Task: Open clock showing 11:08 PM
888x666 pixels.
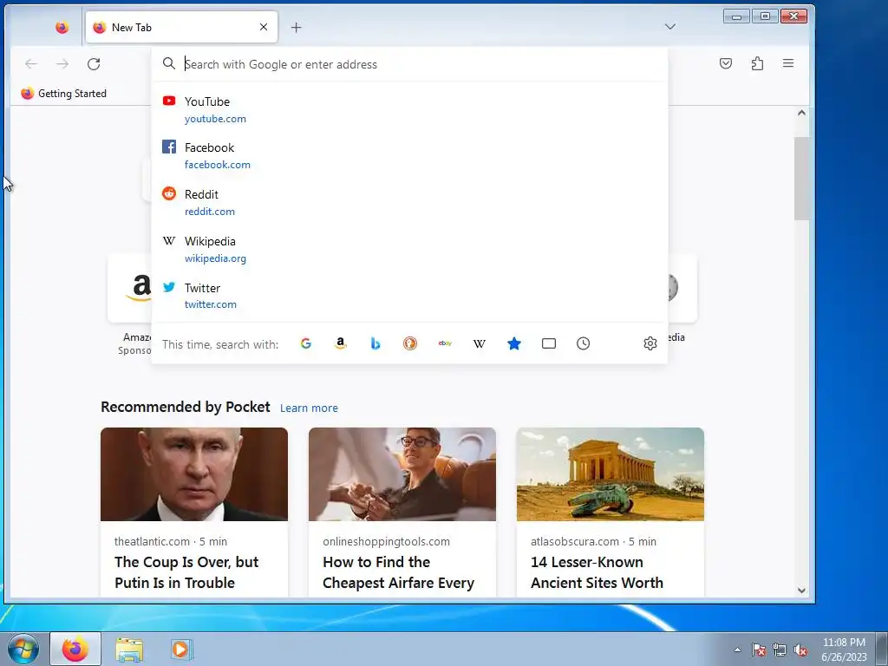Action: [x=844, y=650]
